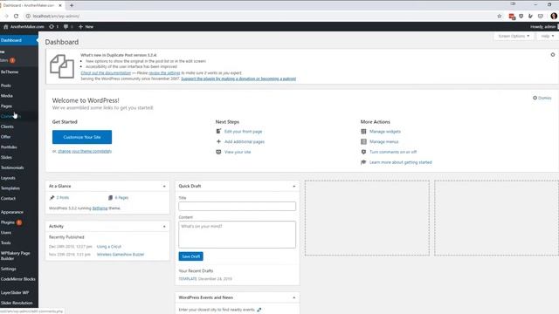Screen dimensions: 559x314
Task: Click the plus New icon in admin bar
Action: (x=80, y=27)
